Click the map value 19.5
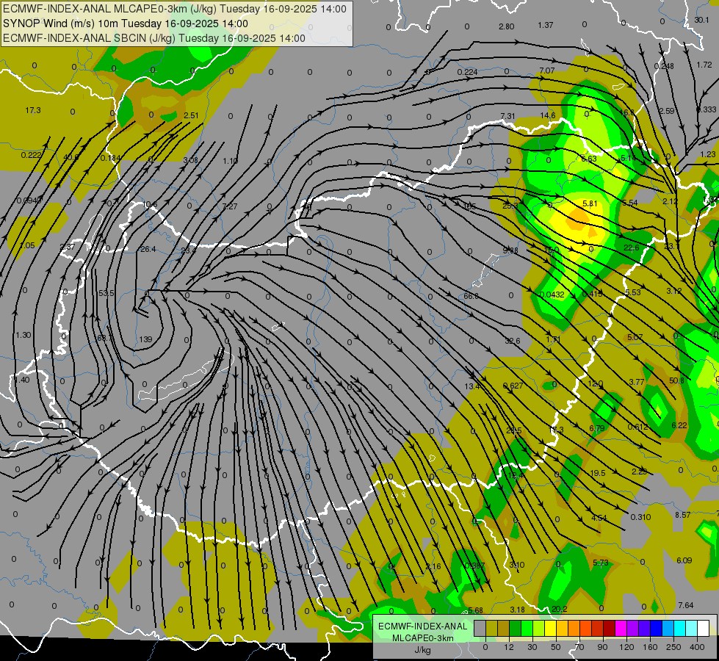Viewport: 719px width, 661px height. pyautogui.click(x=598, y=473)
